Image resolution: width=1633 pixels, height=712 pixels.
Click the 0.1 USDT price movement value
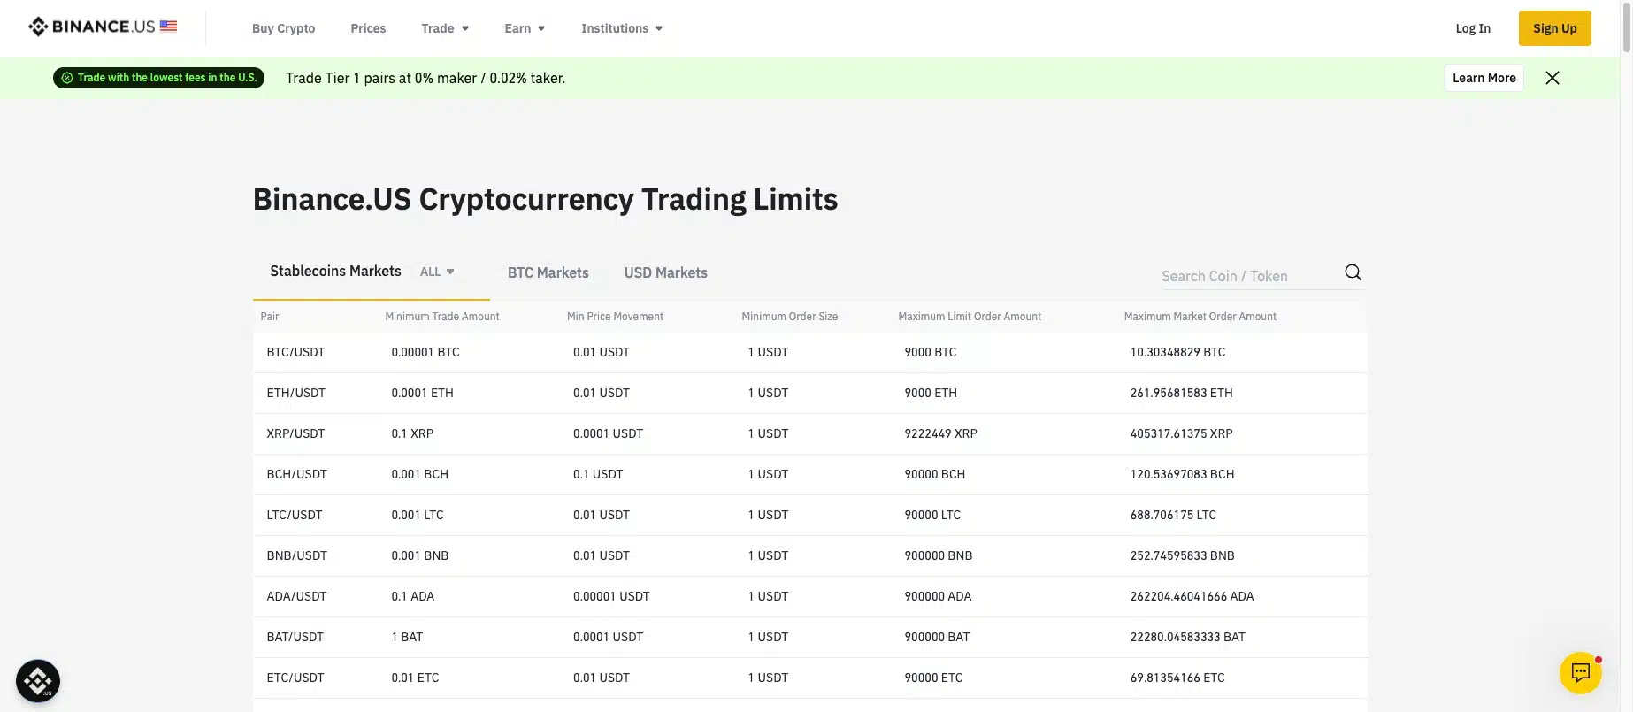coord(598,474)
